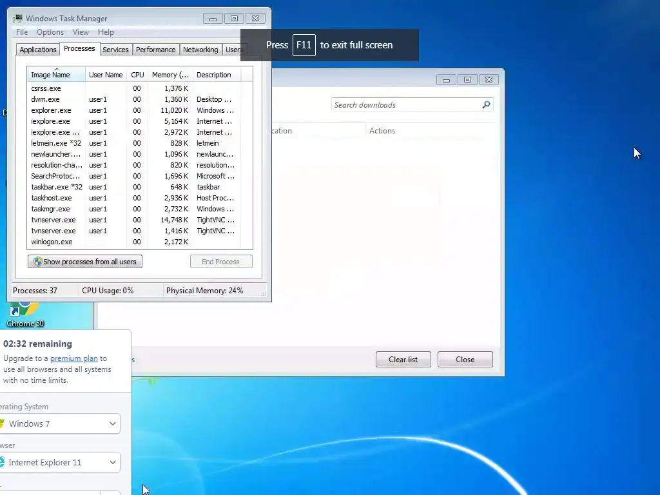Switch to the Services tab

point(115,50)
